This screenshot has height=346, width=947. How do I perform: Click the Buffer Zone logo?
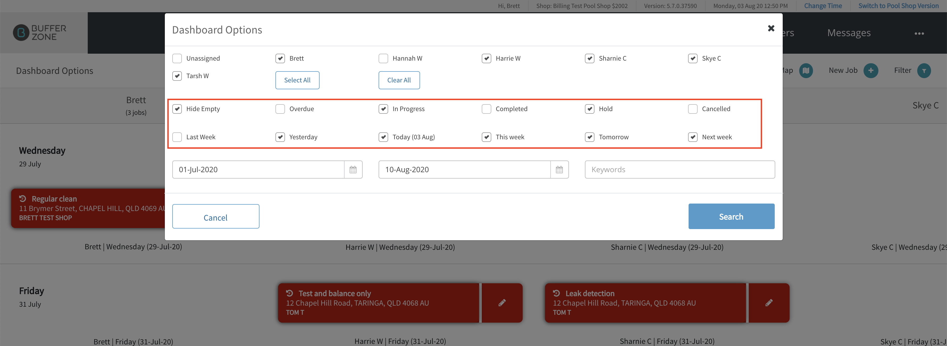40,33
